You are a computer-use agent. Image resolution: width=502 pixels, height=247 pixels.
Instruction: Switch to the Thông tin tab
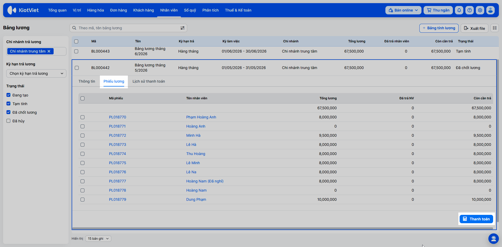[87, 81]
